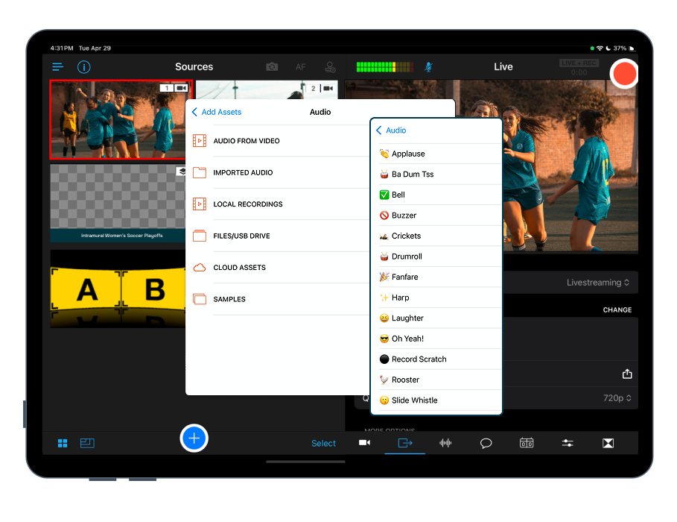Open the transitions tab icon
This screenshot has height=522, width=677.
(608, 443)
